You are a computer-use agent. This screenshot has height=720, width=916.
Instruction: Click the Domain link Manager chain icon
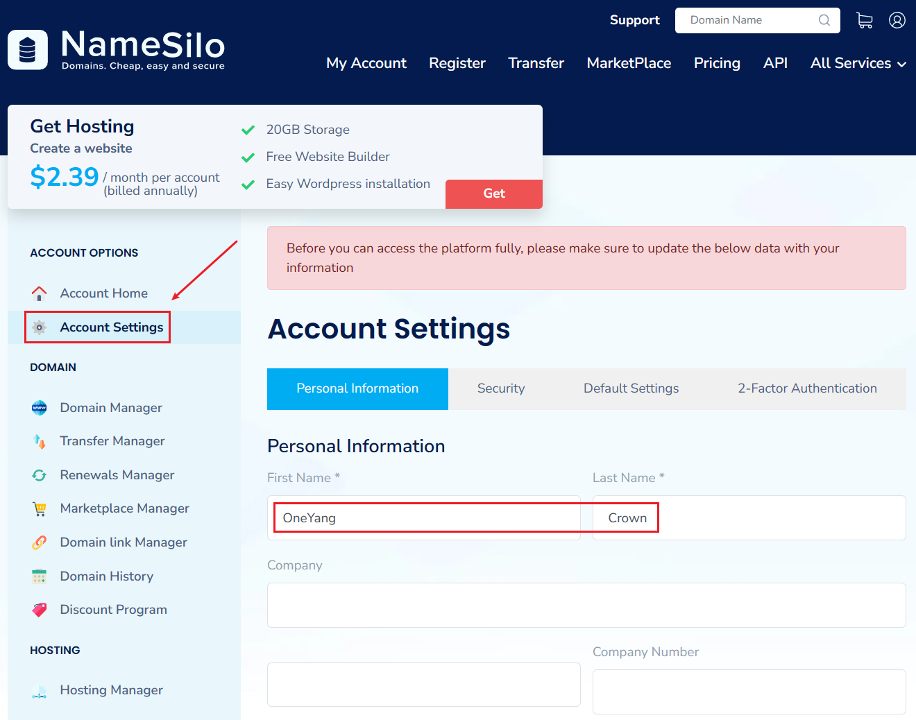(x=40, y=542)
